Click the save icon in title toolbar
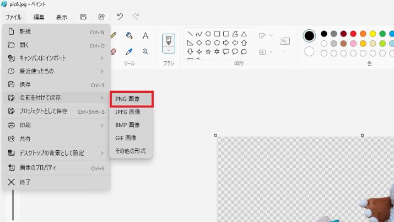This screenshot has height=222, width=394. (x=83, y=17)
